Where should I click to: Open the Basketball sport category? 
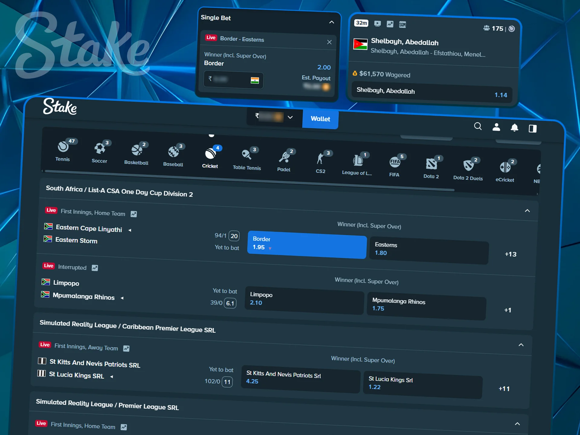pyautogui.click(x=136, y=153)
